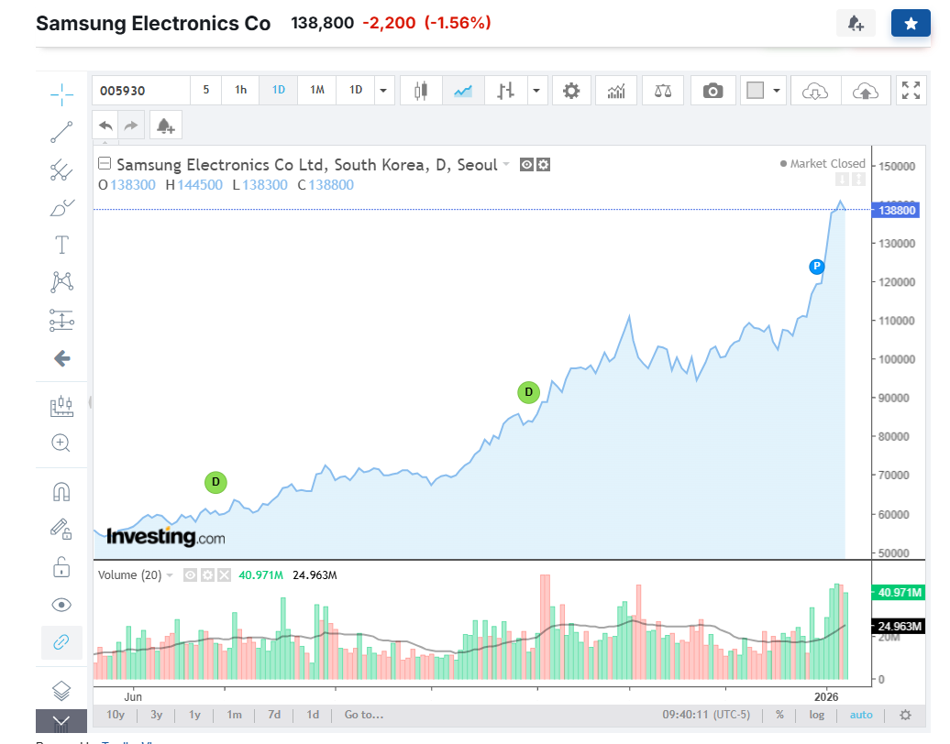The height and width of the screenshot is (744, 950).
Task: Select the highlighted 1D interval
Action: pos(279,90)
